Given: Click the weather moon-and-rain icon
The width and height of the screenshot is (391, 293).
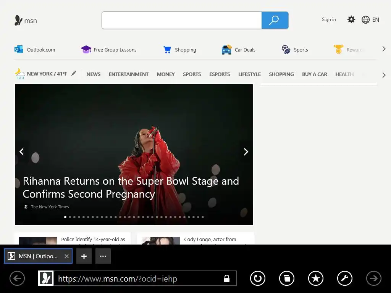Looking at the screenshot, I should [20, 74].
